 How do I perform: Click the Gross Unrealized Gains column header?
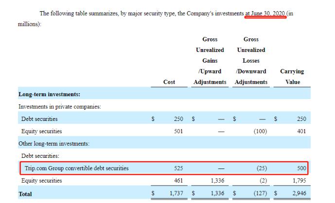coord(210,61)
